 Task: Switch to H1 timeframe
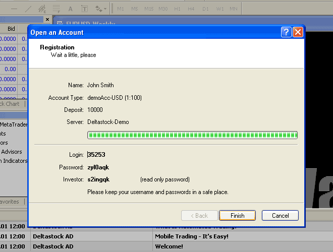[177, 9]
